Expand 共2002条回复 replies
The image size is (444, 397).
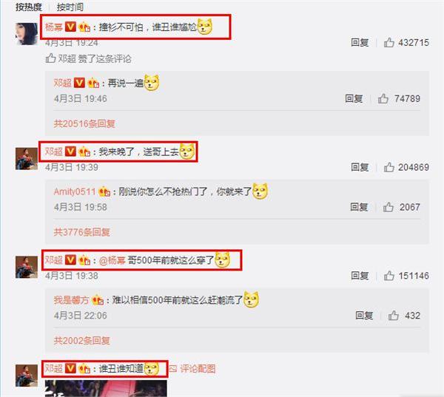(82, 340)
